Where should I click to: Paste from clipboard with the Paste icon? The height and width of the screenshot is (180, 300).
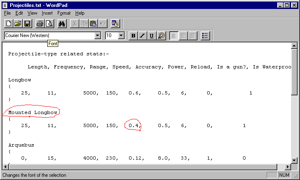click(93, 24)
